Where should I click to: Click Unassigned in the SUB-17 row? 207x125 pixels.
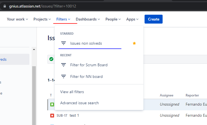pos(170,116)
